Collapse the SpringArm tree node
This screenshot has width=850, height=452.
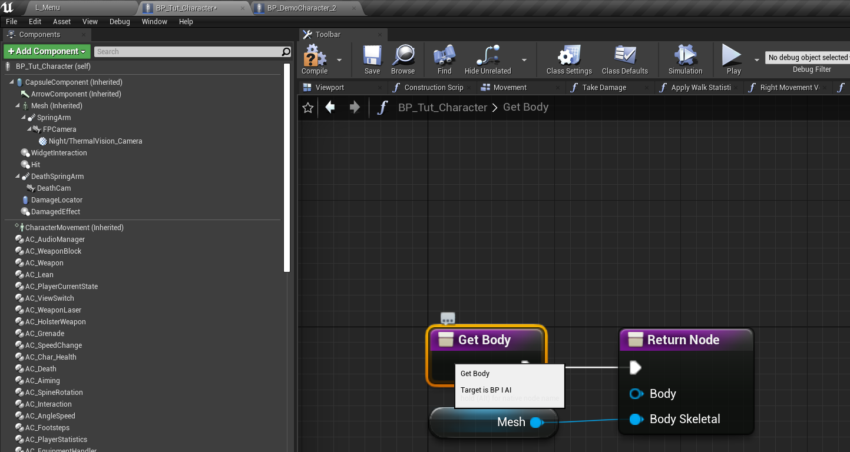[24, 118]
